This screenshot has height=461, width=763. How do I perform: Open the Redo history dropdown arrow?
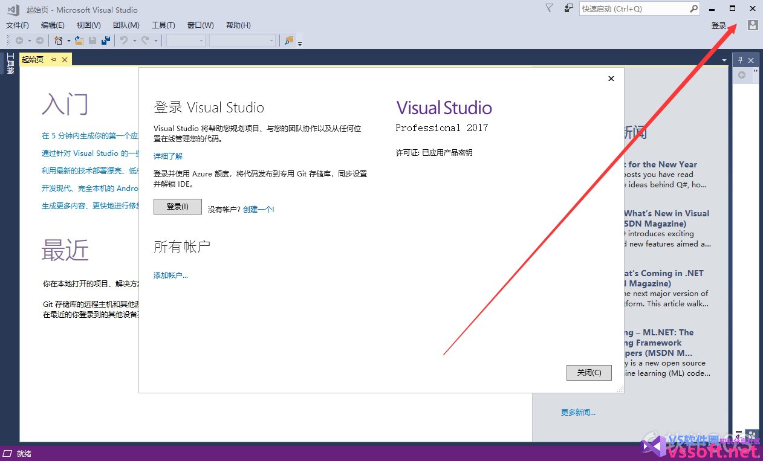pos(155,41)
